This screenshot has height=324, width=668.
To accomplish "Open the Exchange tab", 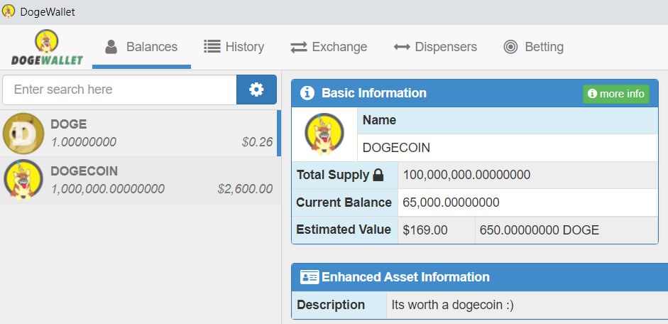I will [329, 47].
